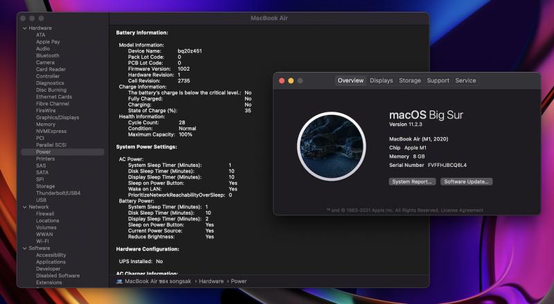This screenshot has height=304, width=554.
Task: Click the Device Name value bq20z451
Action: 190,51
